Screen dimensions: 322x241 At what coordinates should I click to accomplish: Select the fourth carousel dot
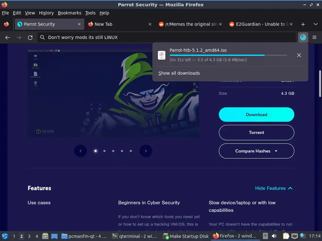(x=122, y=151)
